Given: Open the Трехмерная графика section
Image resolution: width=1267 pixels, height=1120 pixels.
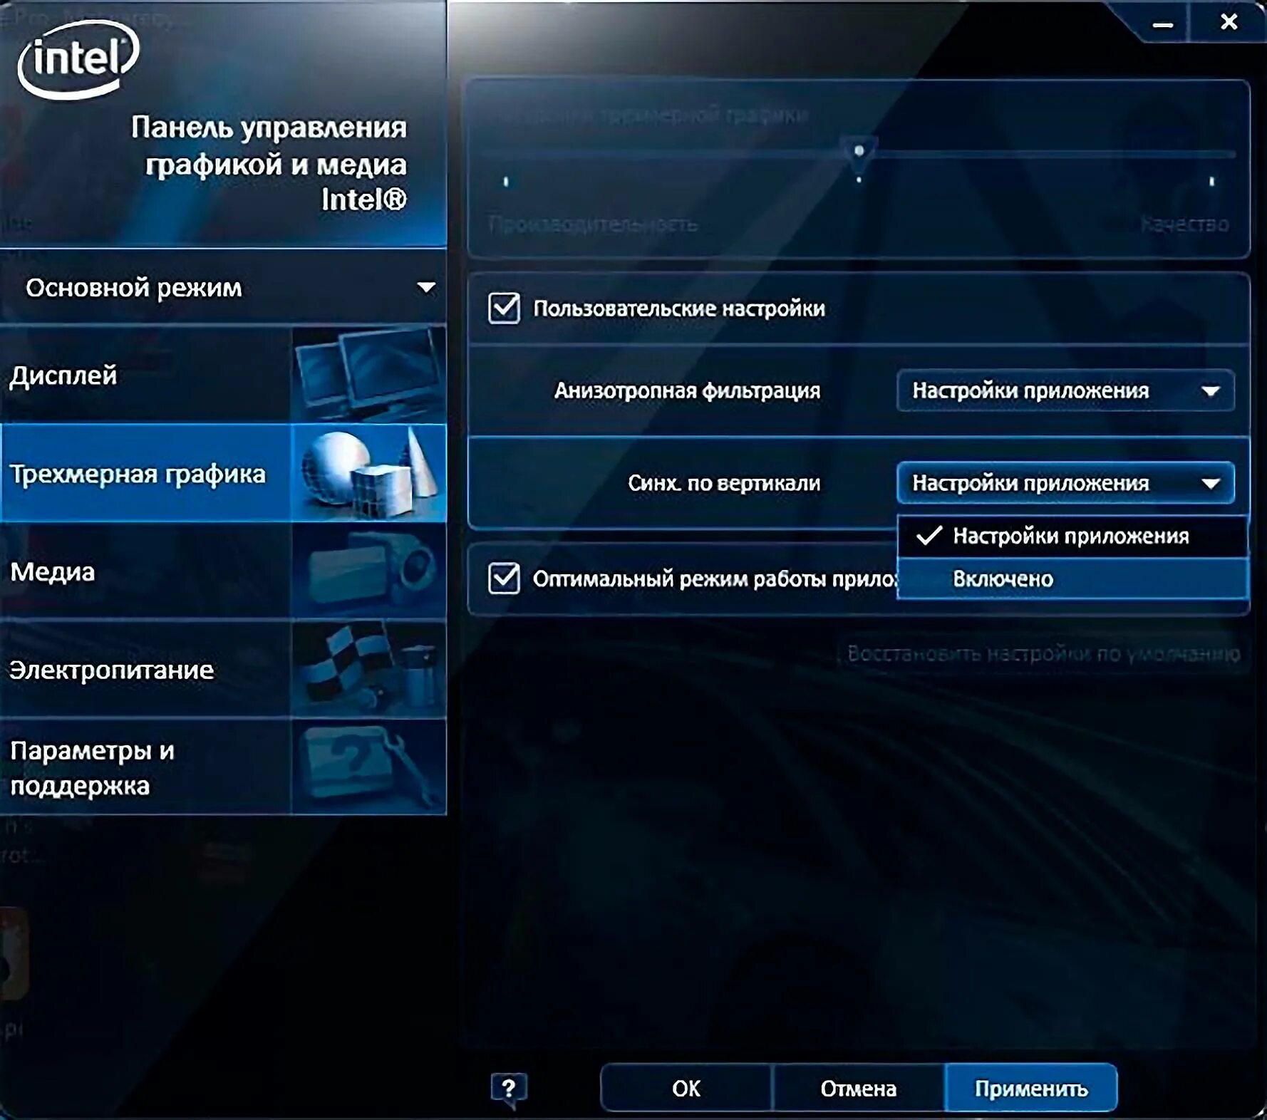Looking at the screenshot, I should coord(224,473).
